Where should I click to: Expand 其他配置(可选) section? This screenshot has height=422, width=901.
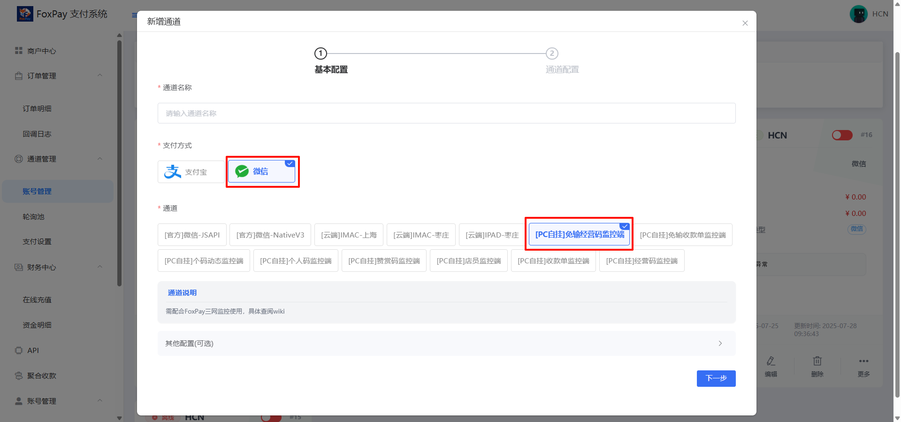[x=446, y=343]
